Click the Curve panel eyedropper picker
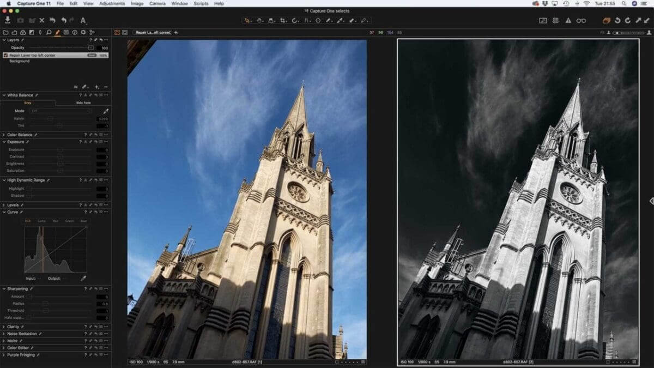 [x=83, y=278]
